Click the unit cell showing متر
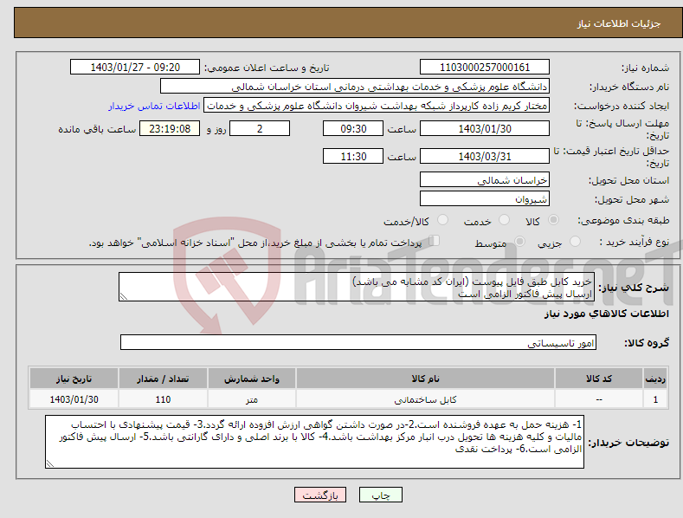Viewport: 683px width, 518px height. tap(252, 399)
